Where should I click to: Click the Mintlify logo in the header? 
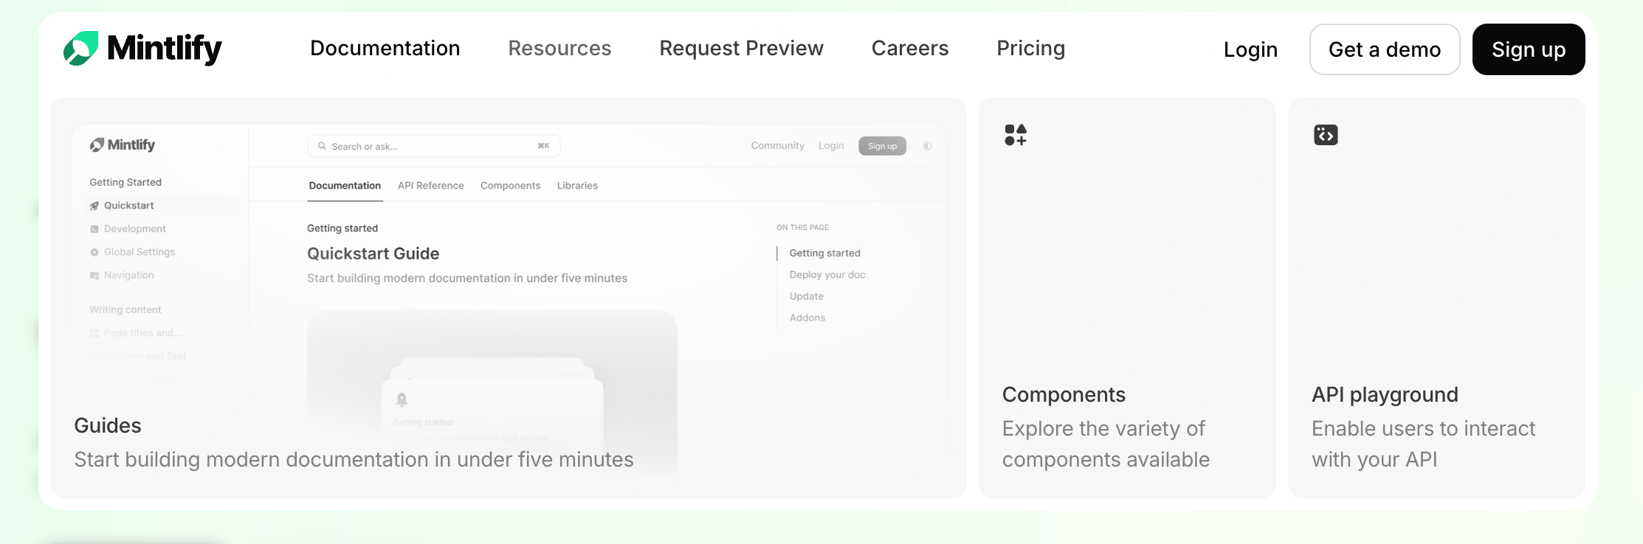(x=142, y=49)
